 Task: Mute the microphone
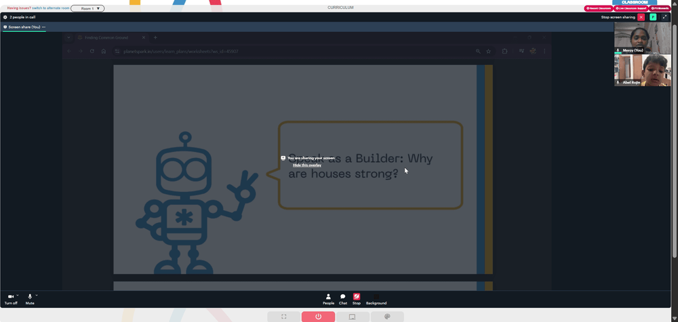(30, 299)
